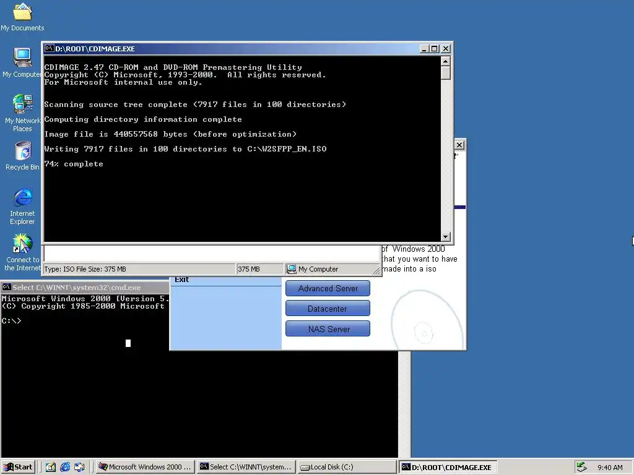Click the Scanning source tree complete line
The width and height of the screenshot is (634, 475).
[x=195, y=105]
